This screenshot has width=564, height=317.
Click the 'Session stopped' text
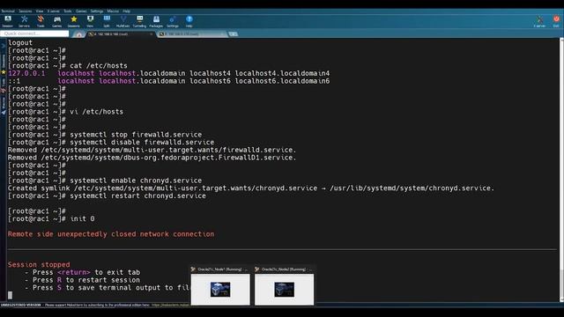[x=39, y=264]
